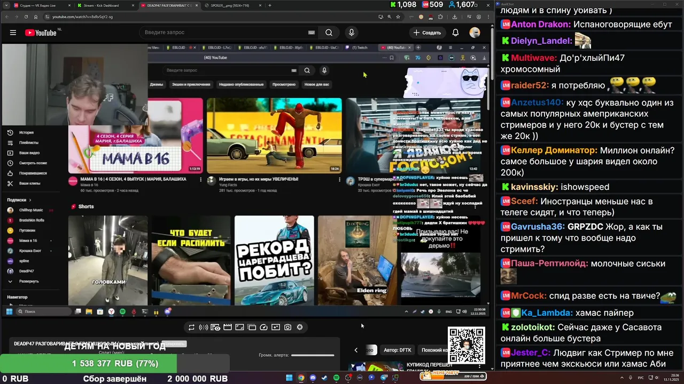Viewport: 684px width, 384px height.
Task: Switch to the SPOILER_.png browser tab
Action: [x=232, y=5]
